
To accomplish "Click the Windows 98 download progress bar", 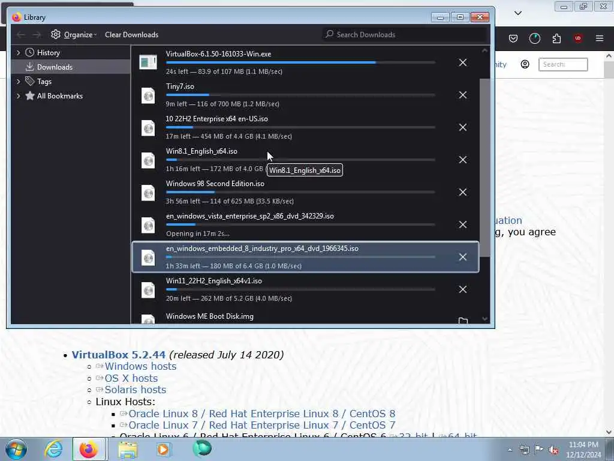I will coord(300,192).
